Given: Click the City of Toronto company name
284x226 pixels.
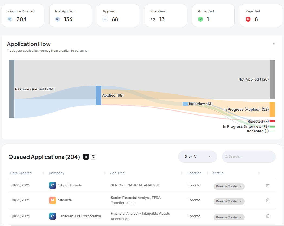Looking at the screenshot, I should [x=70, y=185].
